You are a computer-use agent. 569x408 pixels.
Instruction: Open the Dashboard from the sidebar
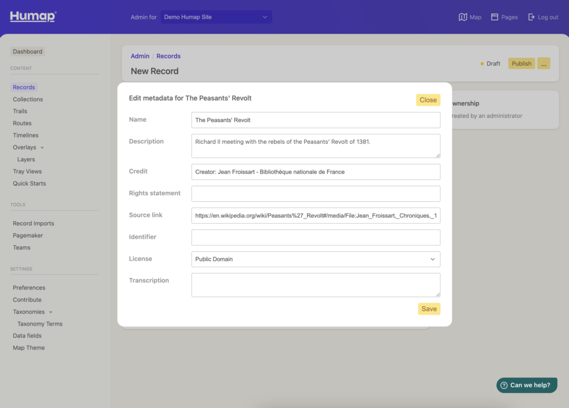click(x=27, y=51)
